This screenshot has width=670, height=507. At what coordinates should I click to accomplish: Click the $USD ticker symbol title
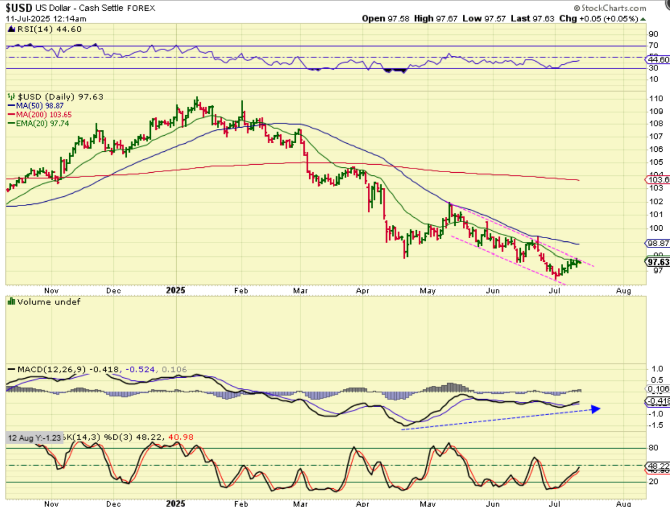[19, 9]
